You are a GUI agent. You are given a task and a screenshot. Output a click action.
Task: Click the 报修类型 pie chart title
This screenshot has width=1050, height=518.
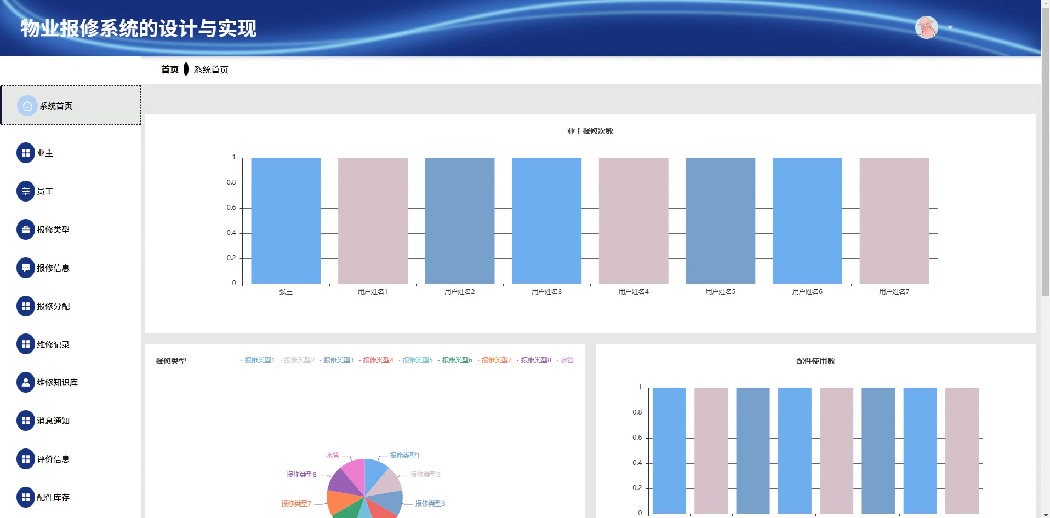(x=171, y=361)
